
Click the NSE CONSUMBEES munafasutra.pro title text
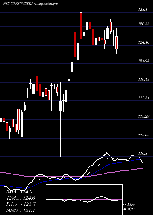pyautogui.click(x=30, y=4)
